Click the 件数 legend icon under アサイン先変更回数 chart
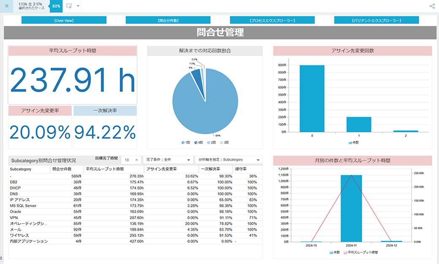This screenshot has height=264, width=439. click(350, 143)
